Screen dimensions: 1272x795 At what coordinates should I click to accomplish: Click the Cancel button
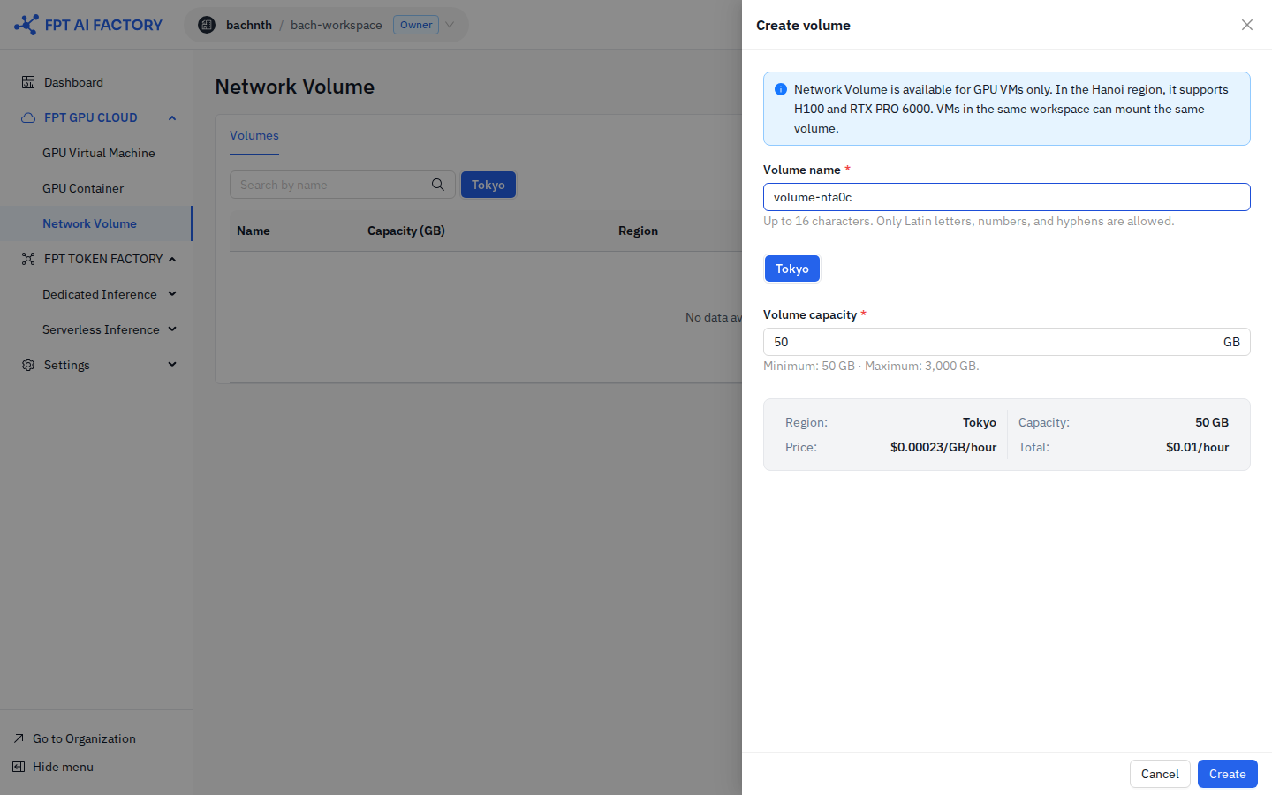(1160, 774)
